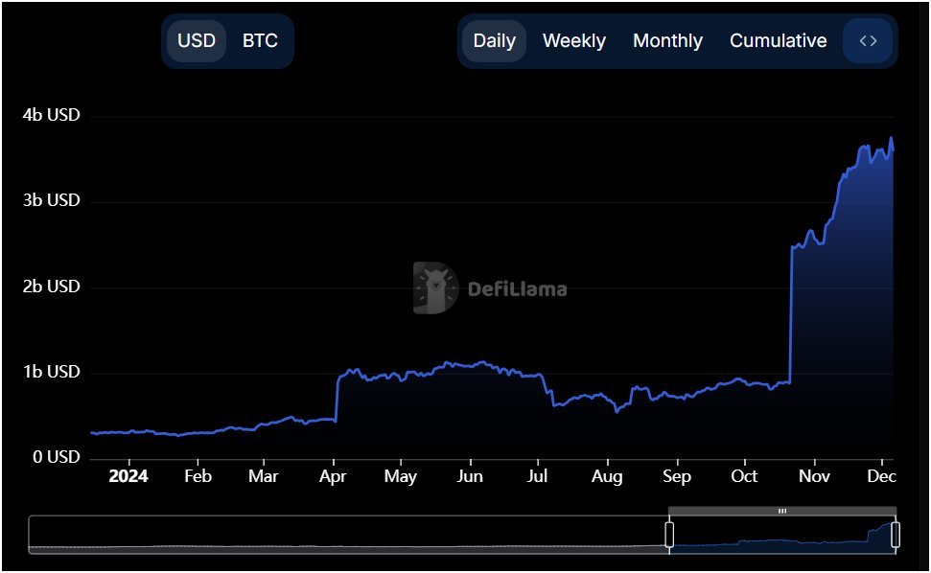This screenshot has height=573, width=931.
Task: Click the 2b USD axis label
Action: pos(51,286)
